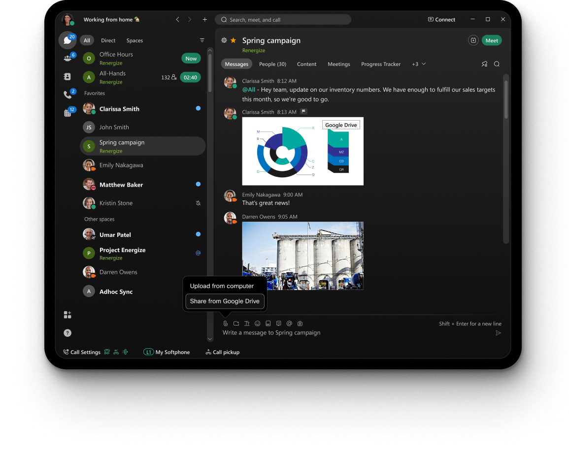Search within the Spring campaign space
Viewport: 569px width, 458px height.
[x=497, y=64]
